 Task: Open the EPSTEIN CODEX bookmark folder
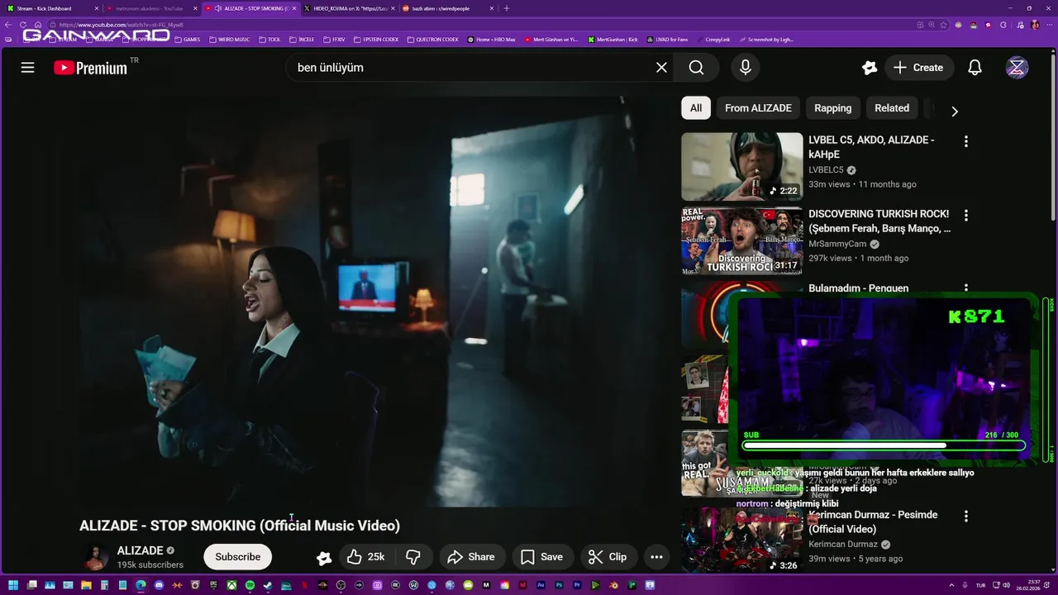[x=376, y=40]
